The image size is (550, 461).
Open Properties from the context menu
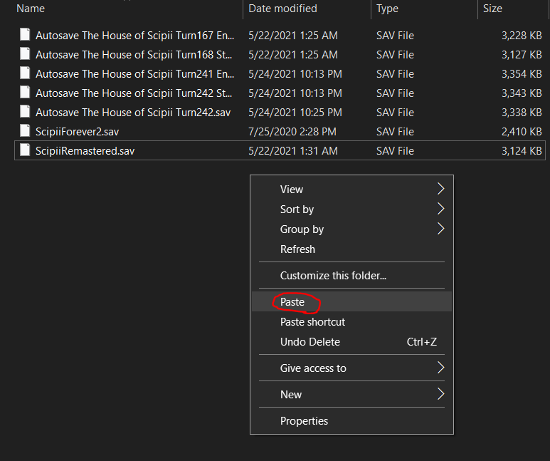pos(304,421)
